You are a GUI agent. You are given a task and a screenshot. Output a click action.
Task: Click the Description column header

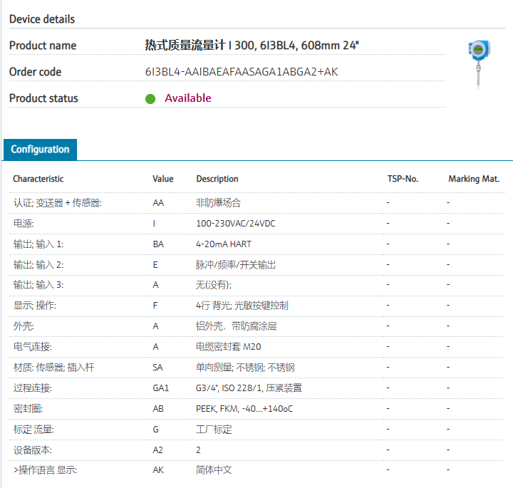217,179
